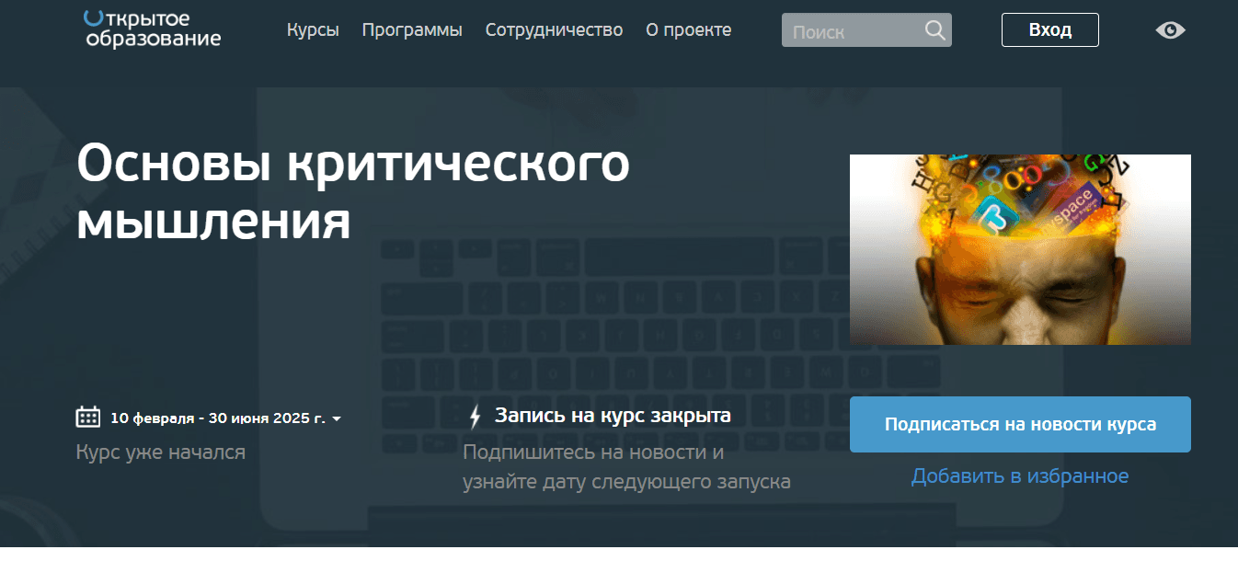Click the Открытое образование logo
Image resolution: width=1238 pixels, height=584 pixels.
tap(153, 29)
